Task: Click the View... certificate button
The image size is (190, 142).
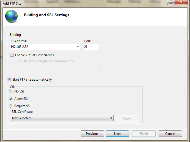Action: pos(127,118)
